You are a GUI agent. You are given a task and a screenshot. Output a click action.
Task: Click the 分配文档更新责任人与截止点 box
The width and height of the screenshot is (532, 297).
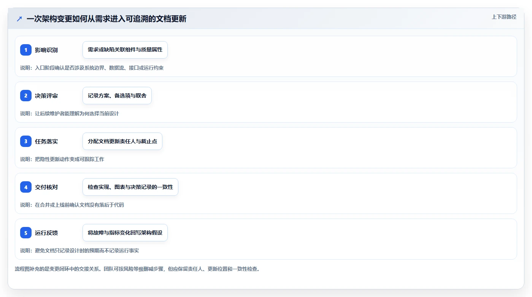click(x=122, y=141)
